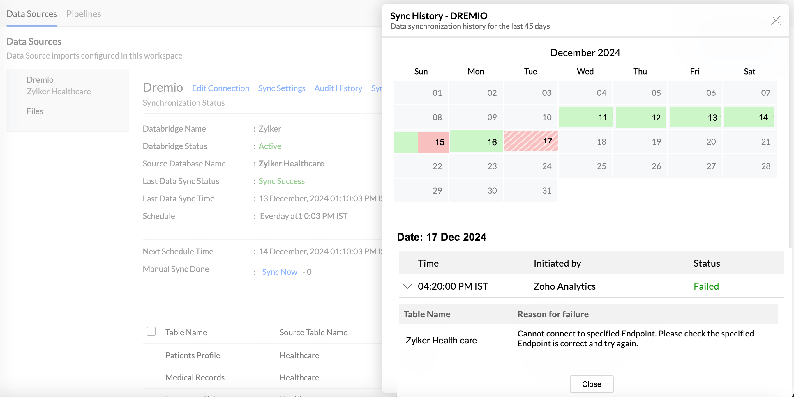Select Files in the data sources list
794x397 pixels.
click(x=35, y=111)
